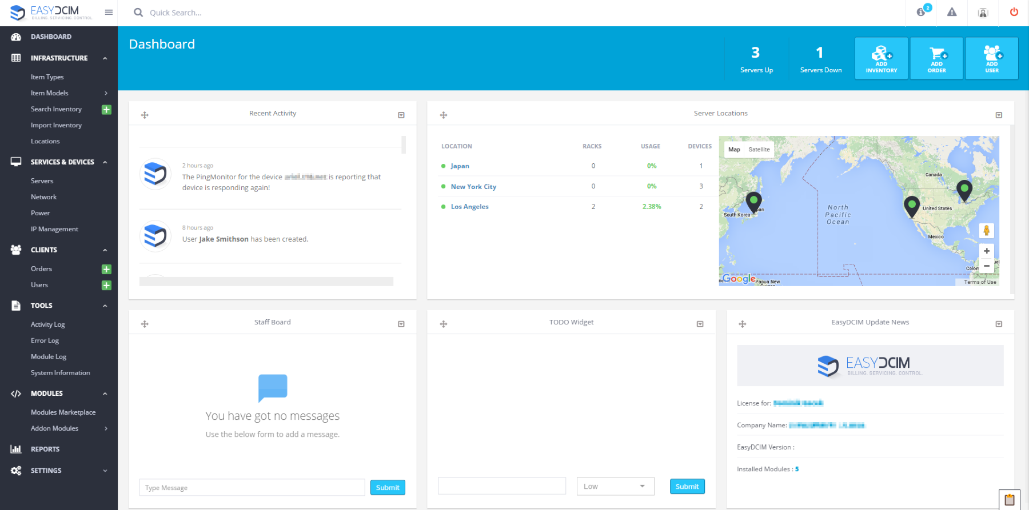Open the Japan location link
The width and height of the screenshot is (1029, 510).
[x=460, y=166]
